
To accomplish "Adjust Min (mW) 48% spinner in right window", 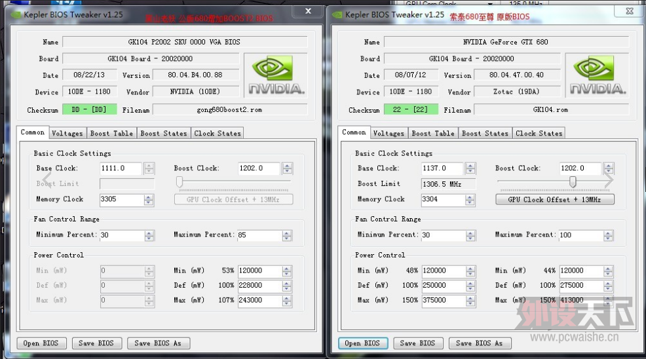I will tap(470, 271).
